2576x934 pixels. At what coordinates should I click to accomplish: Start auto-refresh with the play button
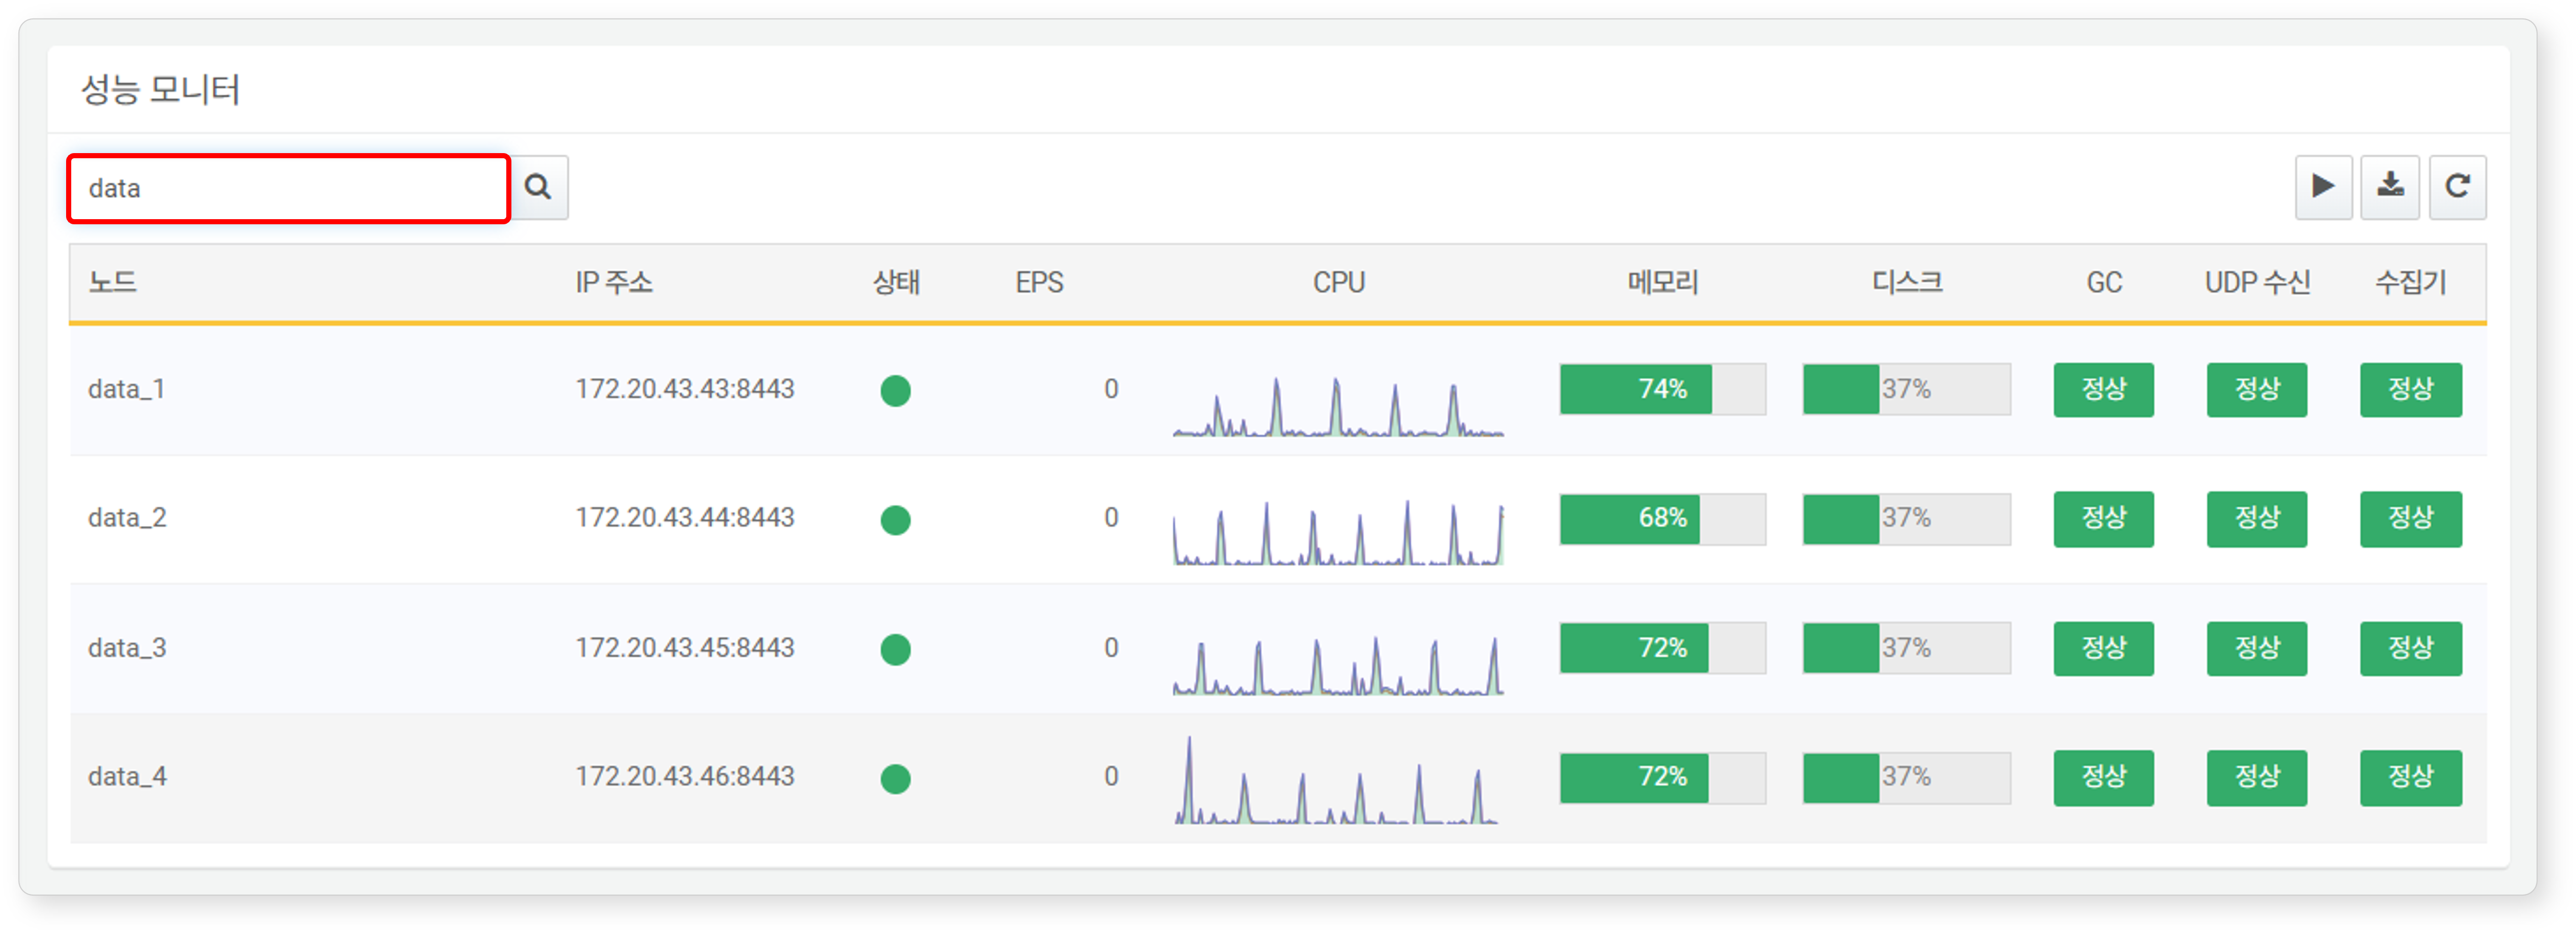click(x=2323, y=187)
